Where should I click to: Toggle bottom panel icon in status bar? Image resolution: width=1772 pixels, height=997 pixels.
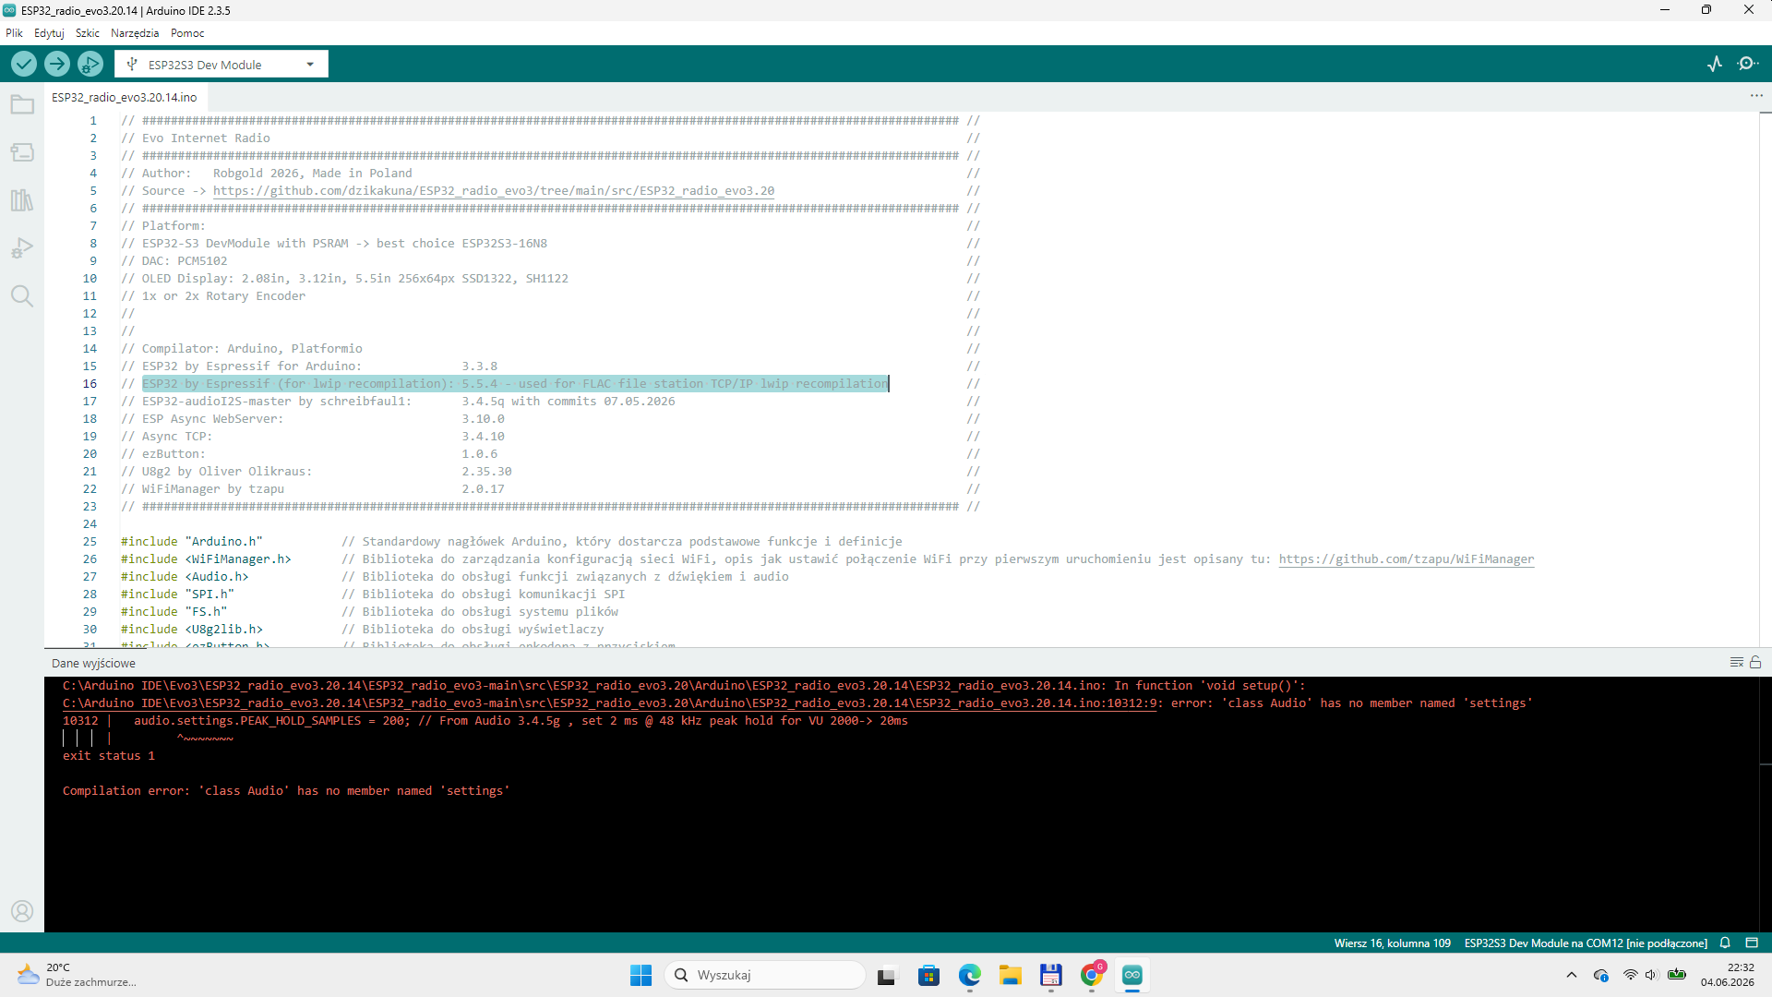[1752, 943]
